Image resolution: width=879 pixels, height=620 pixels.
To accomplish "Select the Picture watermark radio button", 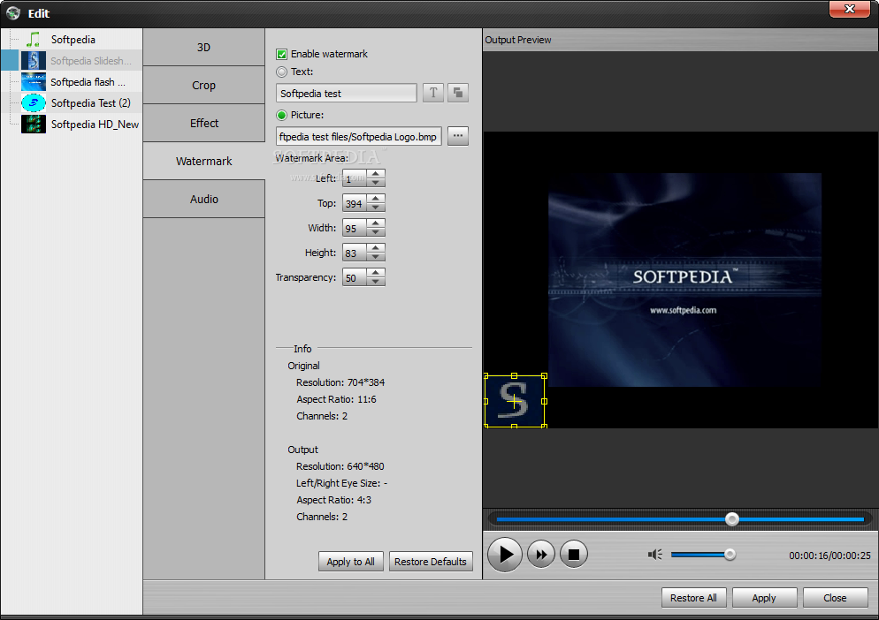I will [282, 116].
